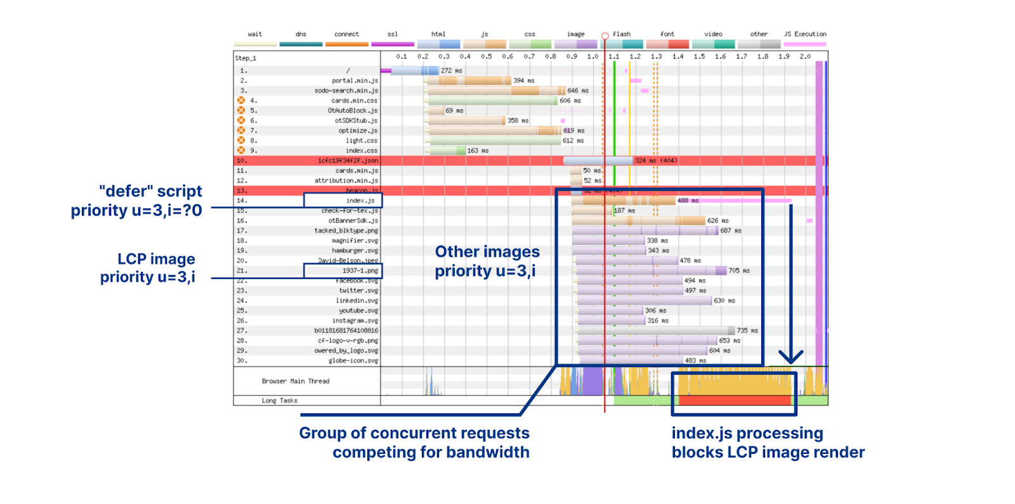The image size is (1015, 504).
Task: Click render-blocking icon beside light.css
Action: pos(241,140)
